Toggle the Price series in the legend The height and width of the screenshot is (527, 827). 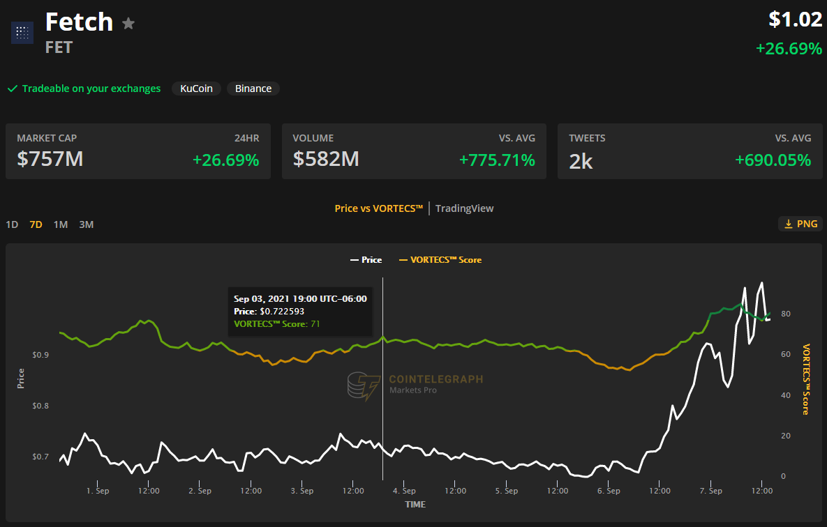(x=366, y=260)
